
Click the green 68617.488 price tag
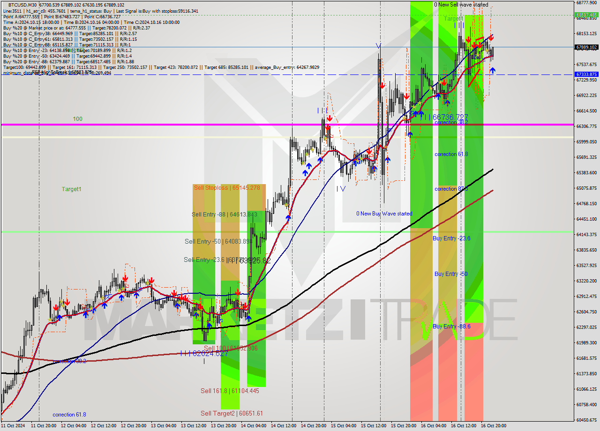pyautogui.click(x=586, y=15)
